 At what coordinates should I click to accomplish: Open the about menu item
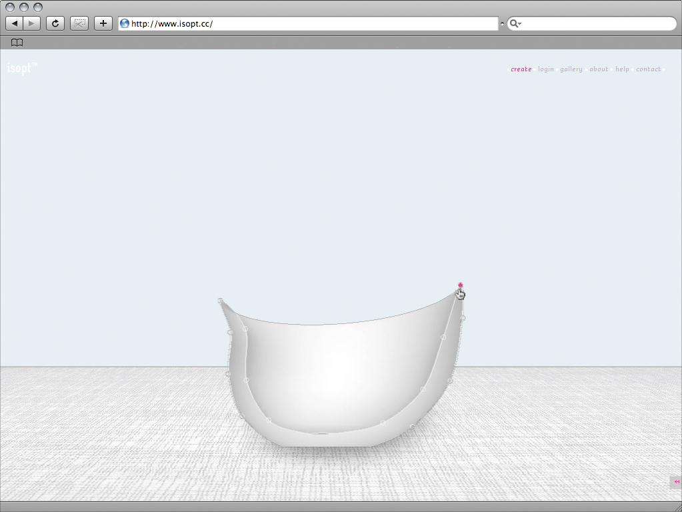(599, 69)
